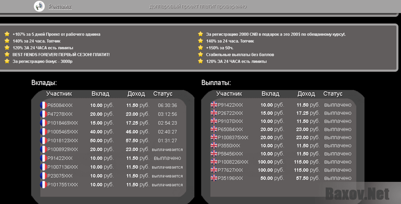Click the French flag beside P1017551XXX
This screenshot has height=204, width=401.
[43, 185]
